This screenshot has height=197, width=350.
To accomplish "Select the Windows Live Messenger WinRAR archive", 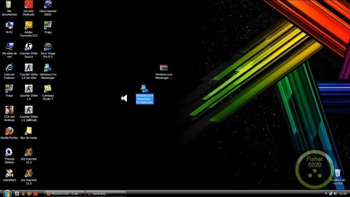I will coord(164,72).
